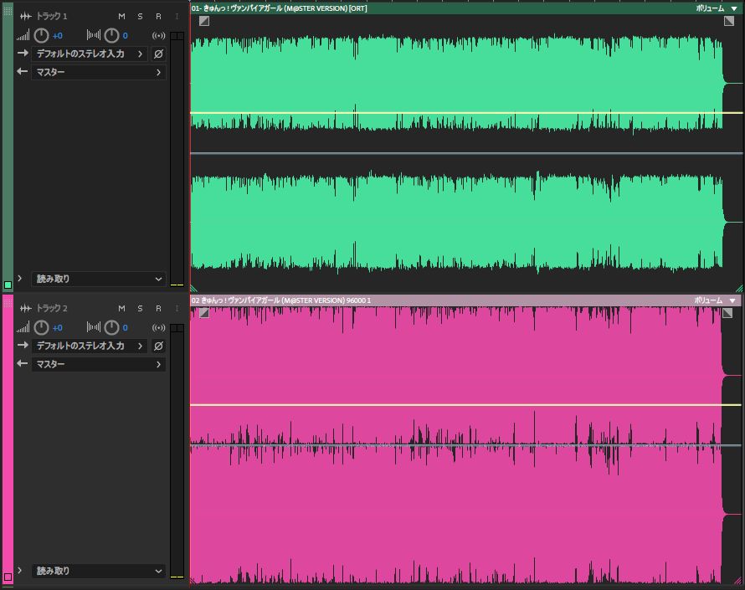Click Track 1 green color swatch
Viewport: 745px width, 590px height.
pos(8,285)
